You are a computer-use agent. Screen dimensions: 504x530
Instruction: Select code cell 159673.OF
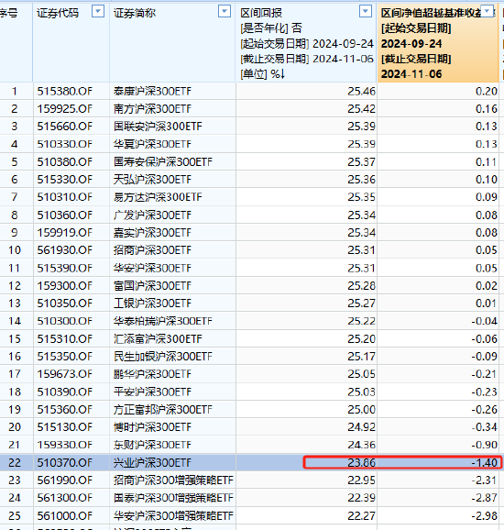[x=64, y=374]
